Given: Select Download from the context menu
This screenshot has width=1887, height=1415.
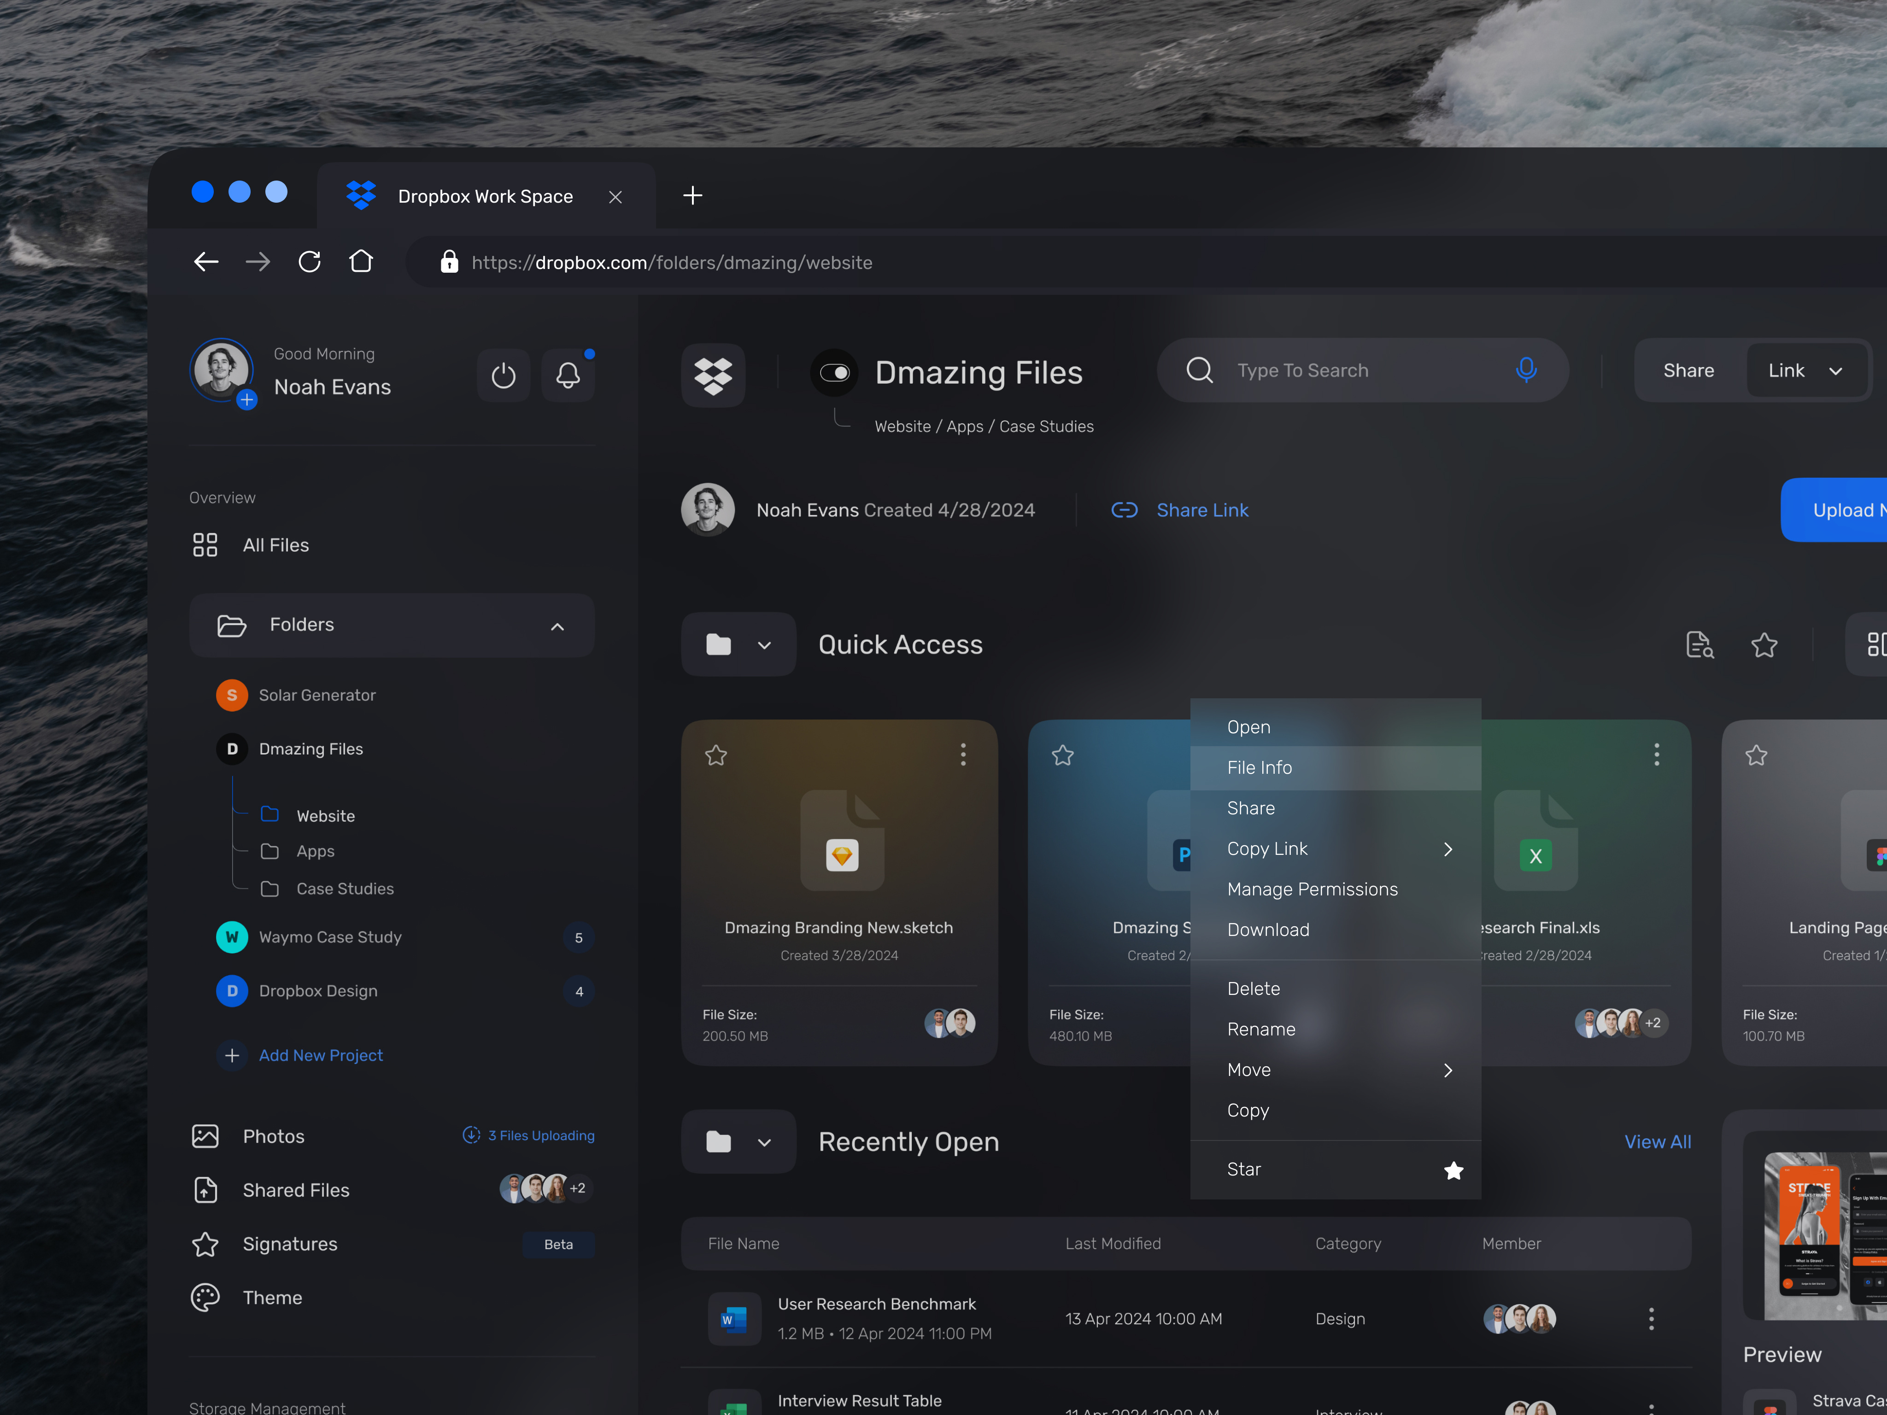Looking at the screenshot, I should pyautogui.click(x=1268, y=930).
